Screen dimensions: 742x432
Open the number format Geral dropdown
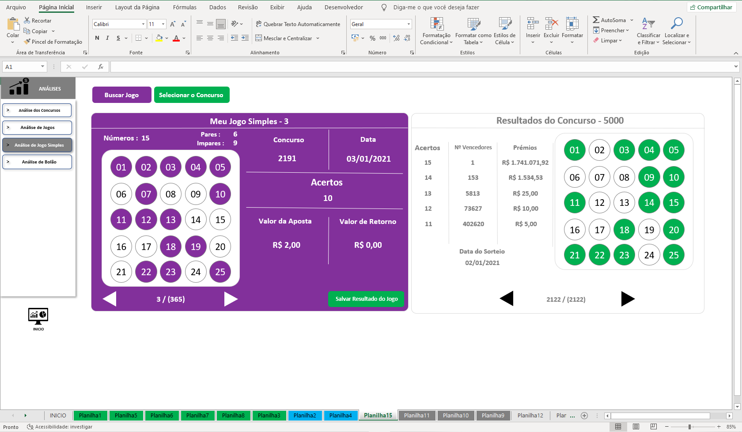409,24
